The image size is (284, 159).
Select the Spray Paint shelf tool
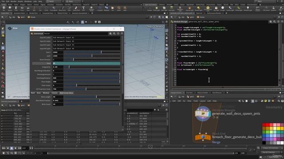point(76,8)
